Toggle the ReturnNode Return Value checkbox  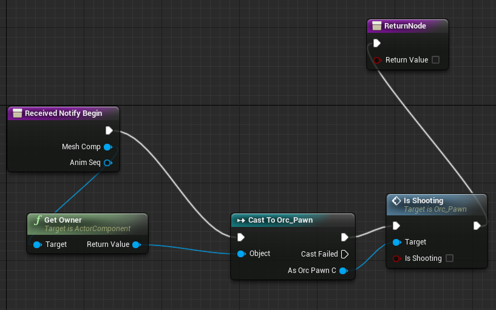435,59
